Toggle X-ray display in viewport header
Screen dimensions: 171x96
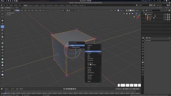coord(127,10)
